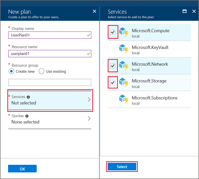Click the Microsoft.KeyVault service icon
199x179 pixels.
(x=124, y=49)
